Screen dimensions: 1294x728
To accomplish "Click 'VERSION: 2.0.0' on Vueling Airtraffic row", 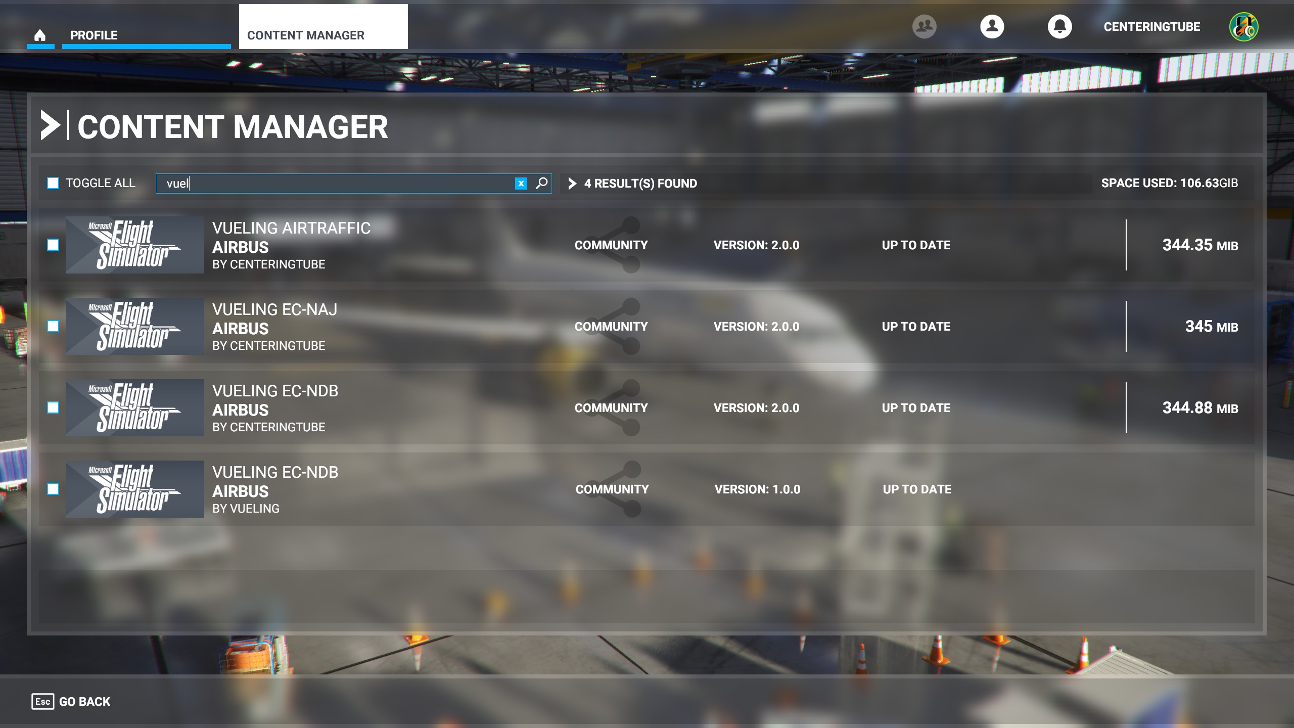I will click(x=756, y=245).
